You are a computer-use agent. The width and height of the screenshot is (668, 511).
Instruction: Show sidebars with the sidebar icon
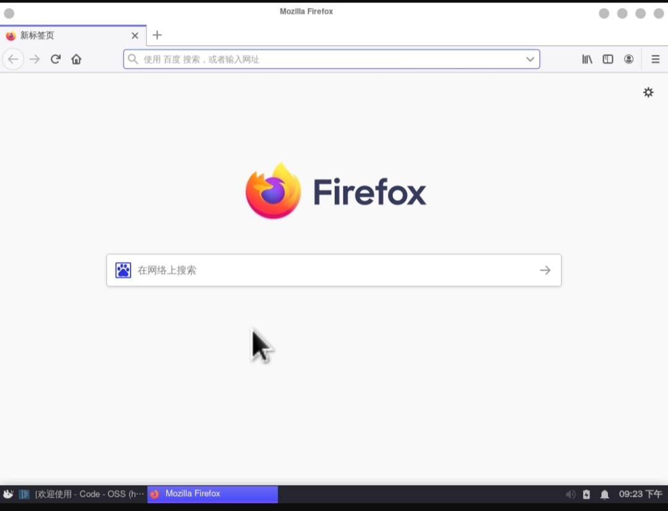point(608,59)
